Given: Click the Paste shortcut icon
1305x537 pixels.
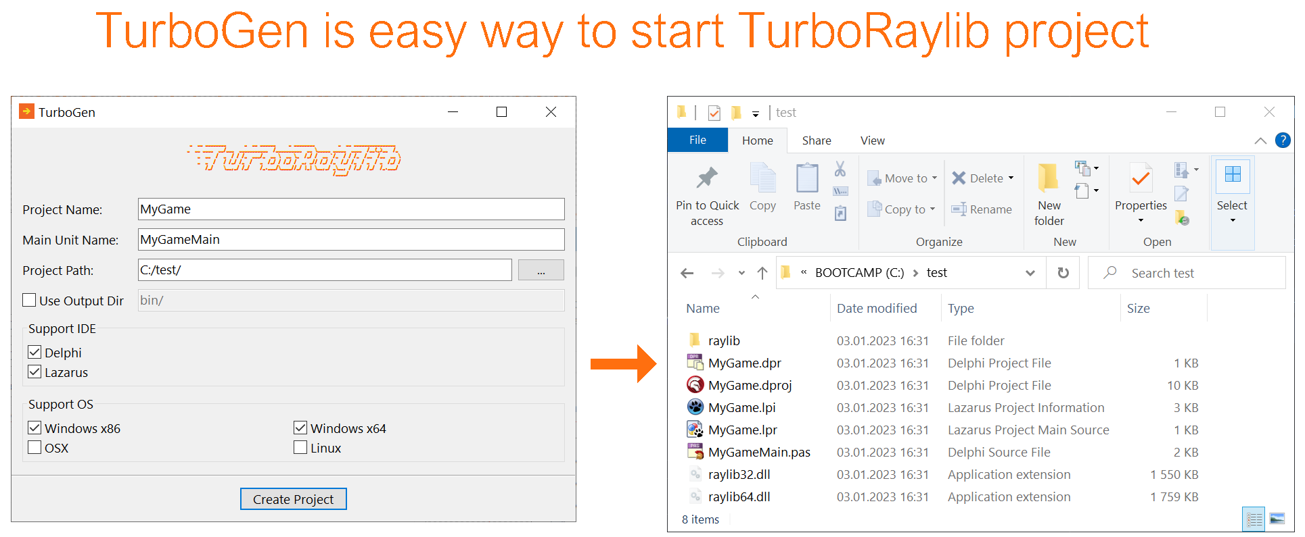Looking at the screenshot, I should 840,213.
